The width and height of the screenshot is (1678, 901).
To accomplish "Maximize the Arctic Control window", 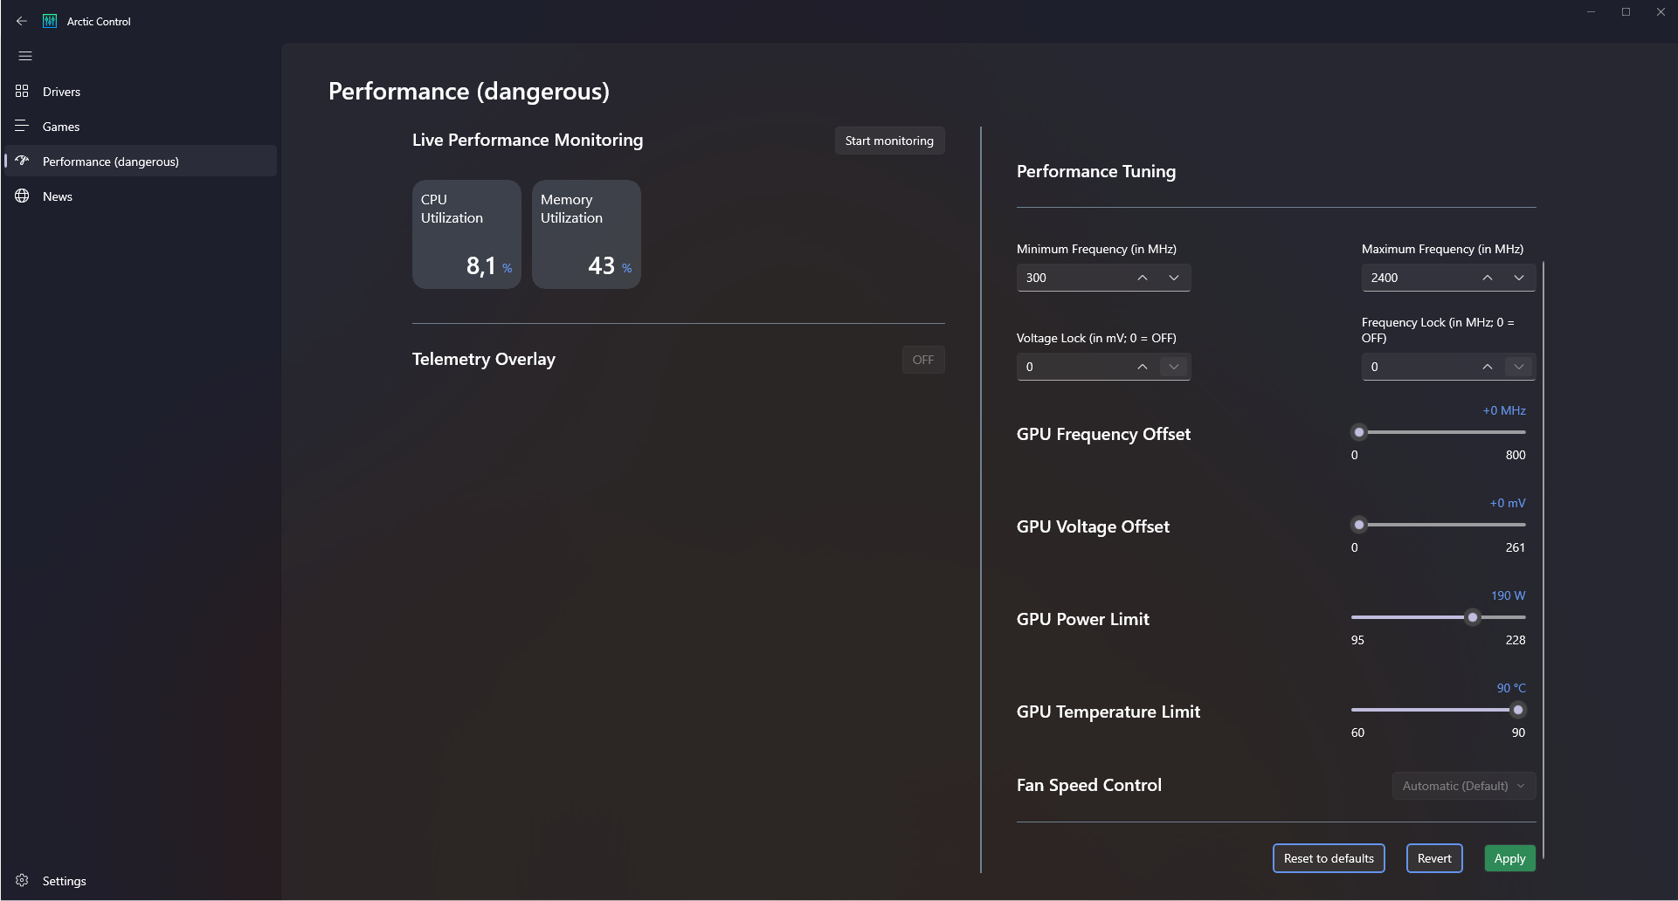I will click(x=1626, y=12).
